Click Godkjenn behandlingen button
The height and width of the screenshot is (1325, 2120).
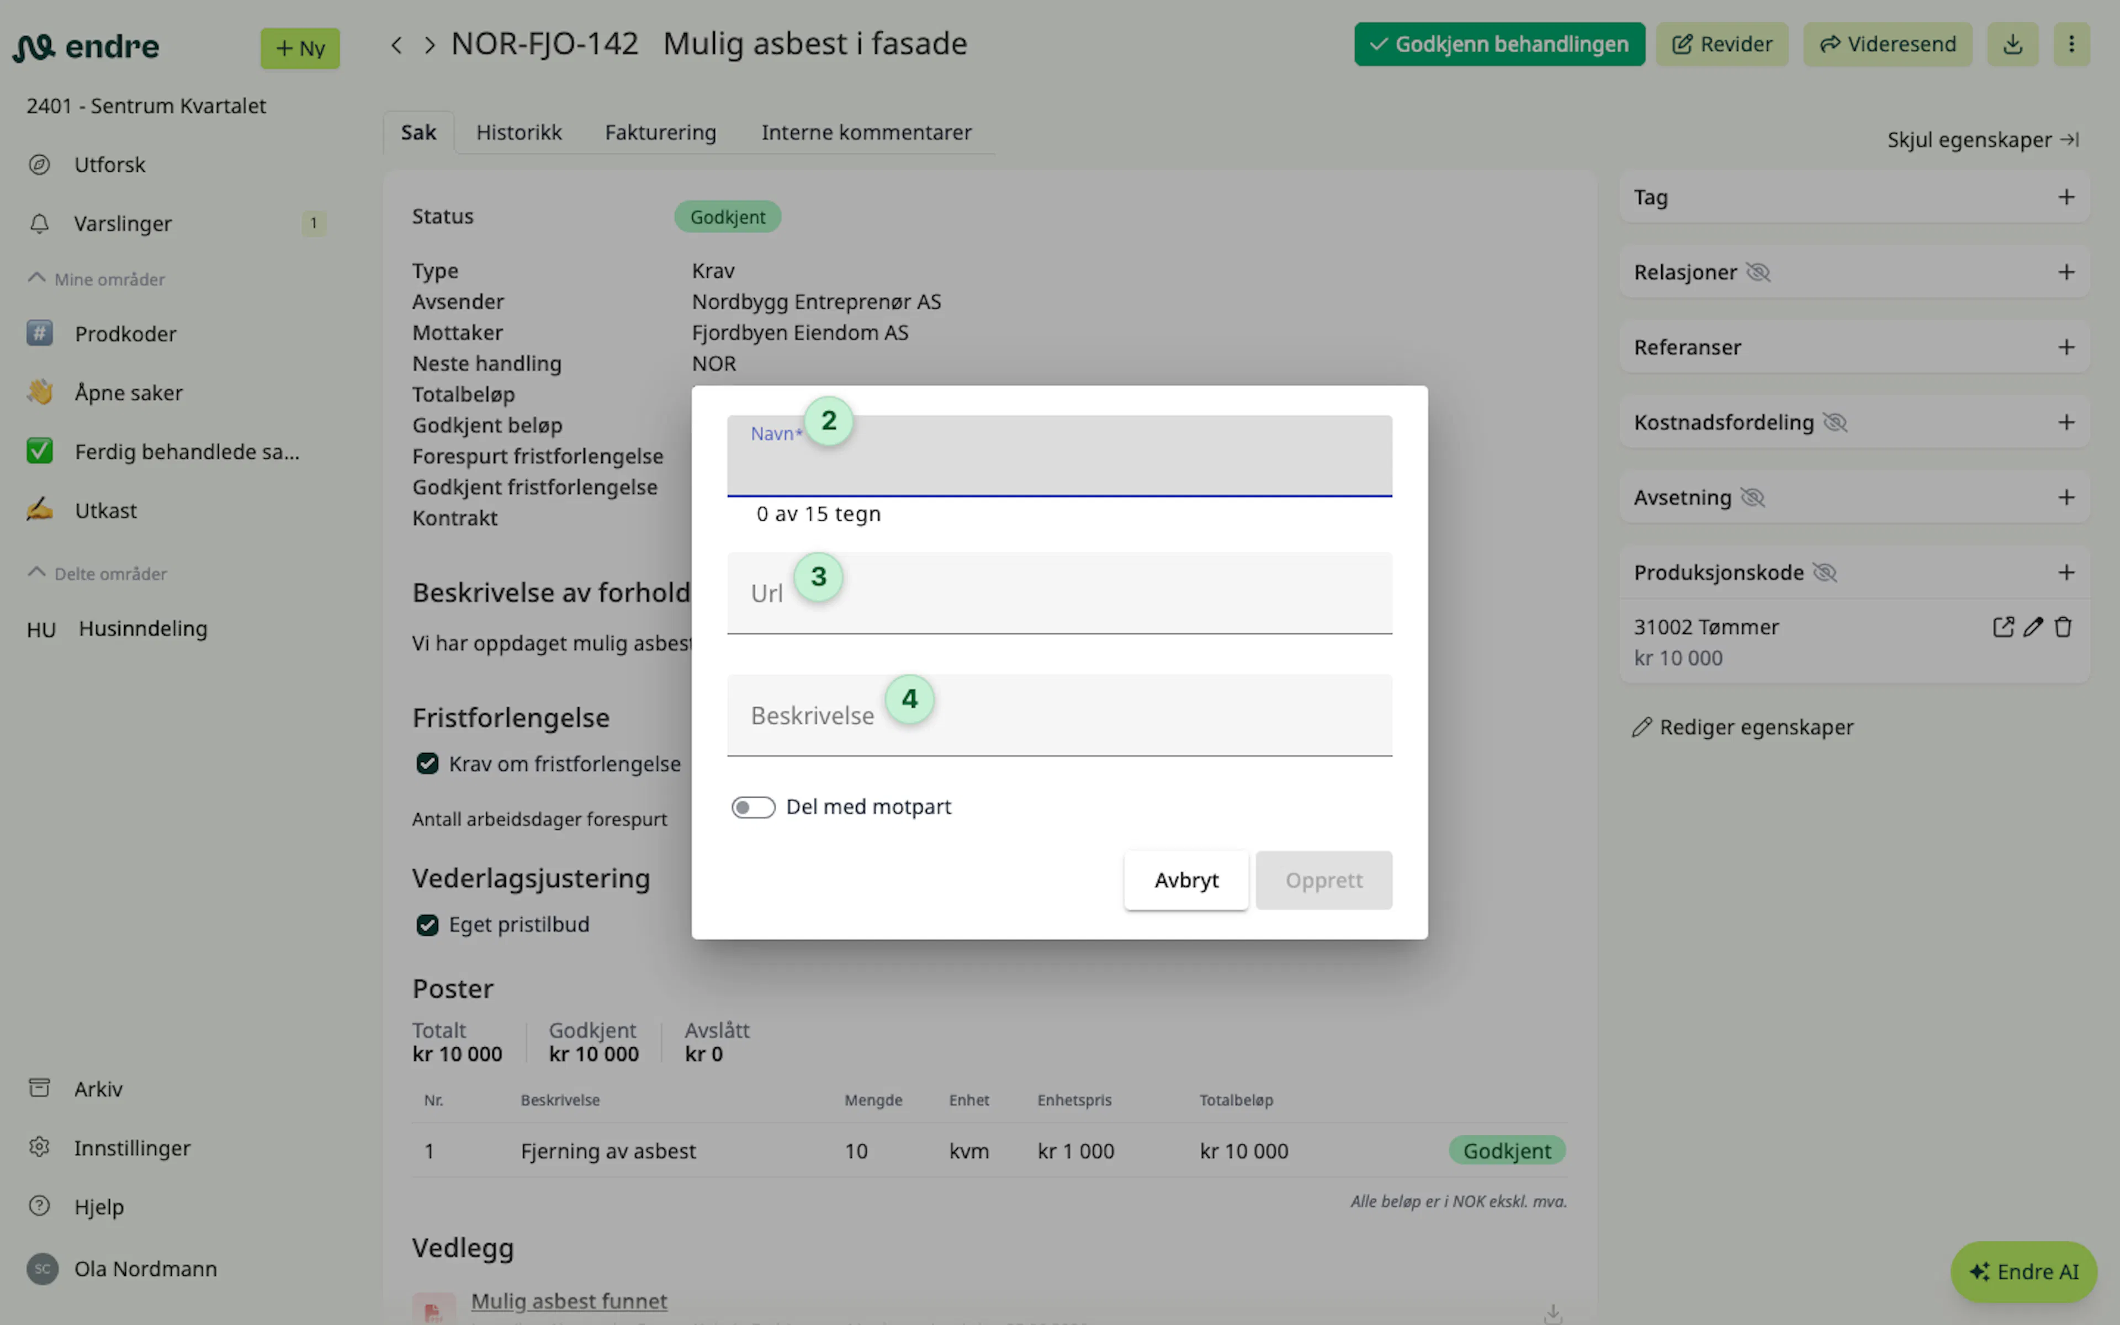[1499, 44]
